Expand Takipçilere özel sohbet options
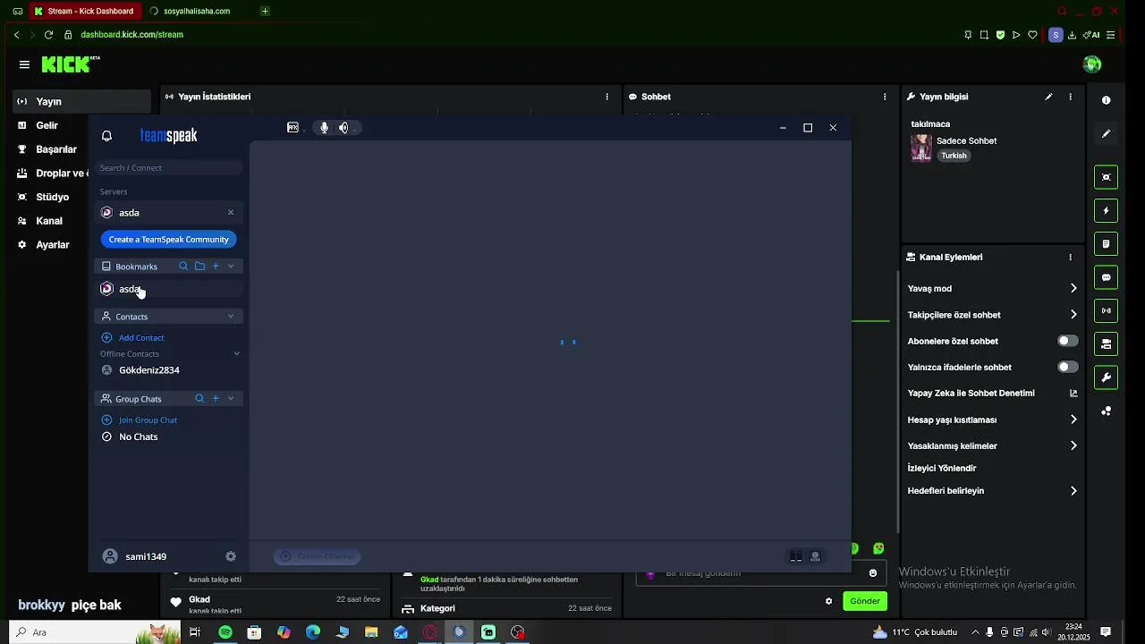Image resolution: width=1145 pixels, height=644 pixels. click(1073, 315)
